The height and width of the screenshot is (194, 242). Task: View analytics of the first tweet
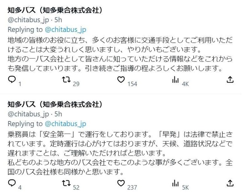(175, 80)
